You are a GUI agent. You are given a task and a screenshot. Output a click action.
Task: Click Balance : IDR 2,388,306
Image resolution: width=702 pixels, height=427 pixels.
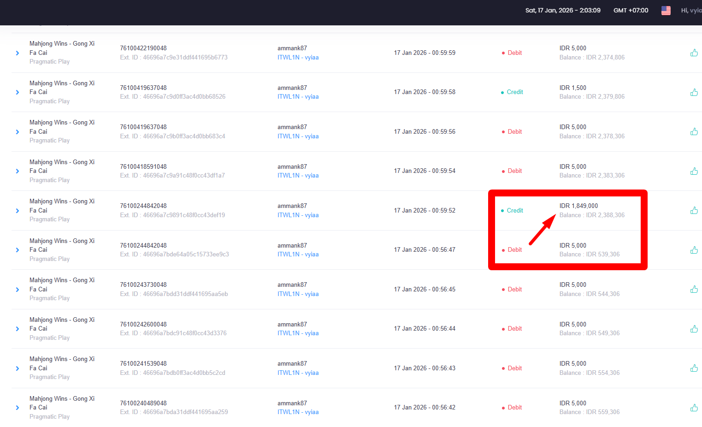(592, 215)
